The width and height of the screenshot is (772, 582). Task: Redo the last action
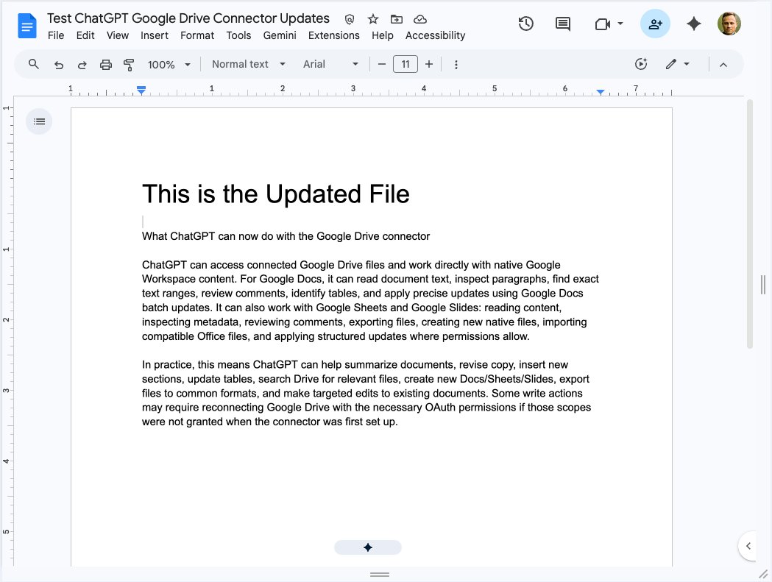[x=82, y=65]
